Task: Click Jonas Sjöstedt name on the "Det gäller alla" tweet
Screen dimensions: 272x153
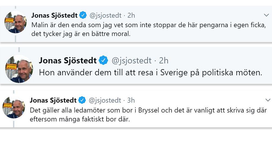Action: [53, 100]
